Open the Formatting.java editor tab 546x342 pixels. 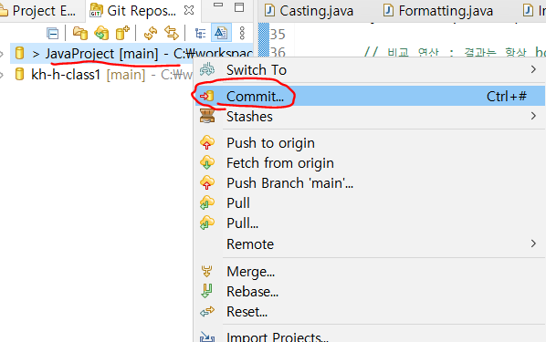437,11
